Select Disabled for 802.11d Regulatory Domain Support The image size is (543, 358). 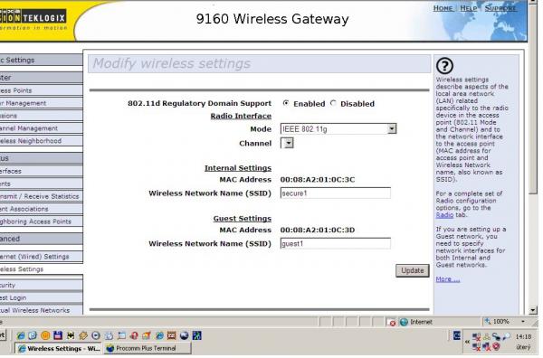[333, 103]
